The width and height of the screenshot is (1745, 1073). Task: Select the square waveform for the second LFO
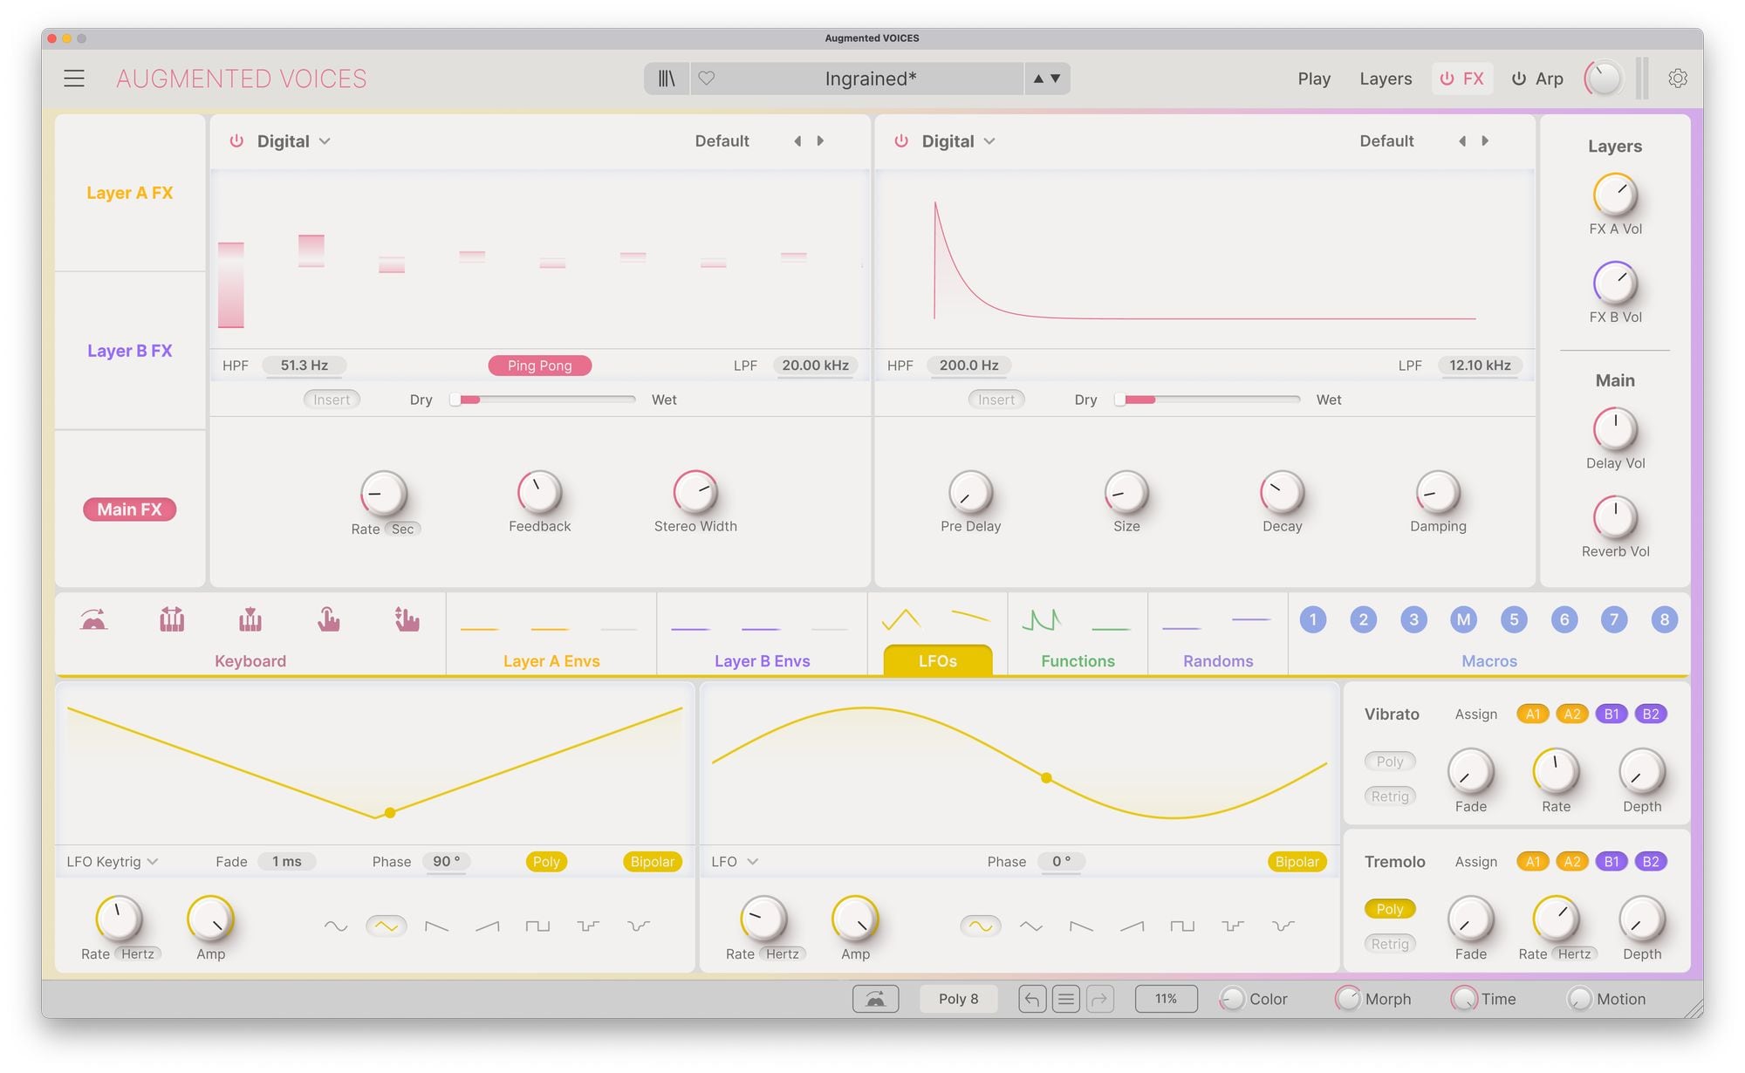click(x=1182, y=926)
